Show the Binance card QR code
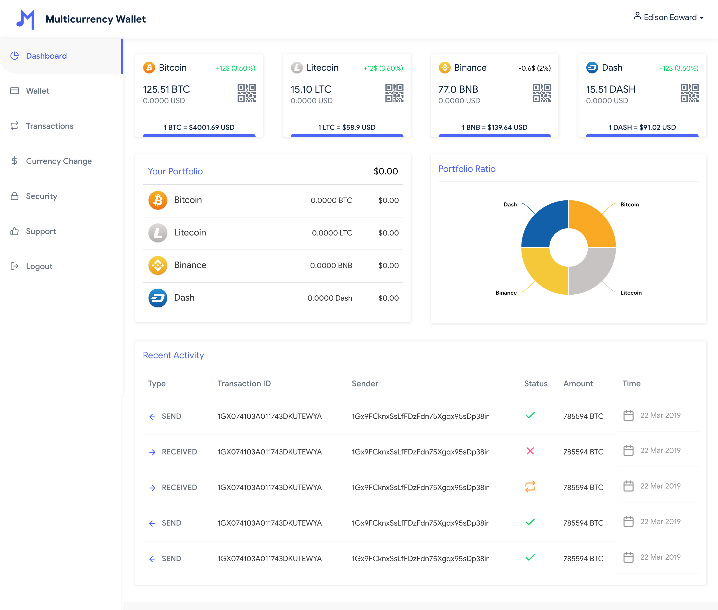 541,93
